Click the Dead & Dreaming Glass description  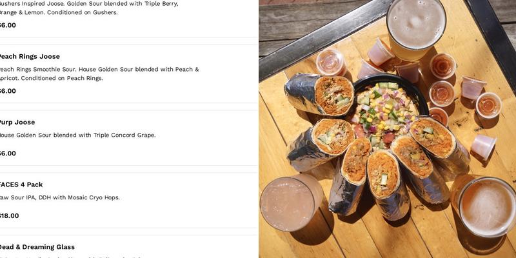point(71,257)
